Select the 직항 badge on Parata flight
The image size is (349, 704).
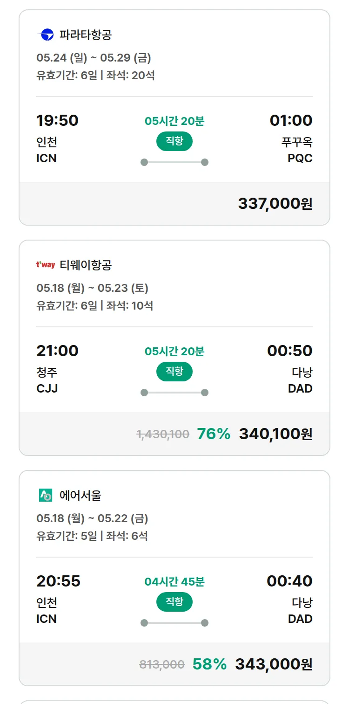[174, 141]
